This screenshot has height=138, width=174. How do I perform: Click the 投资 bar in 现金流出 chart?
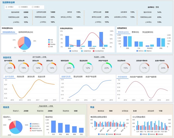point(53,127)
